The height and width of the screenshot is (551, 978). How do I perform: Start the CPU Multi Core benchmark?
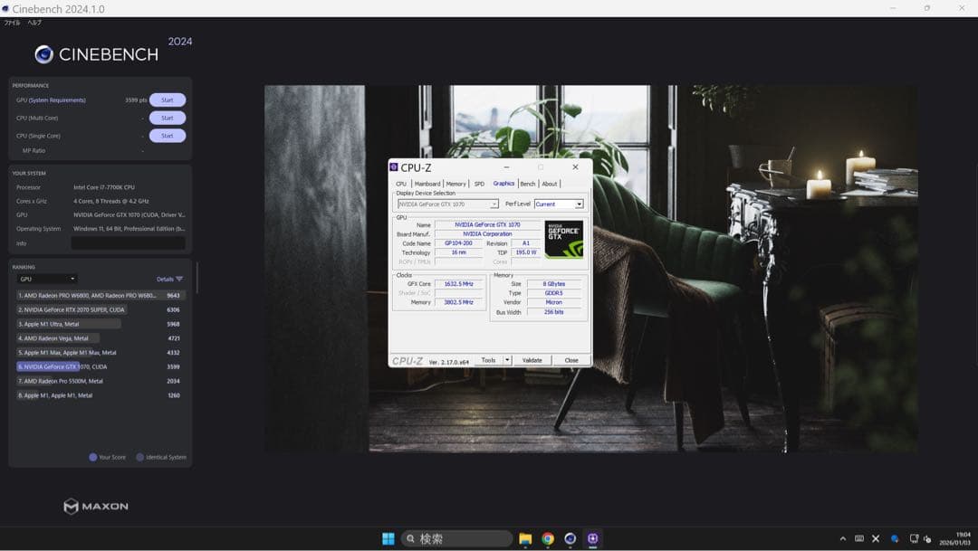click(x=167, y=118)
